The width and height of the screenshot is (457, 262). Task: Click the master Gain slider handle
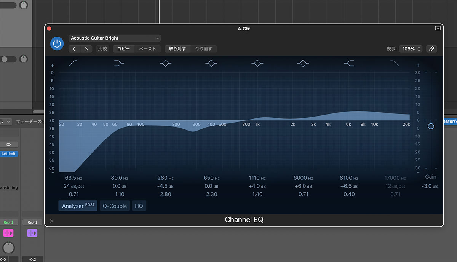431,126
